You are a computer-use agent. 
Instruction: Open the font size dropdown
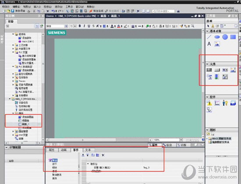75,26
